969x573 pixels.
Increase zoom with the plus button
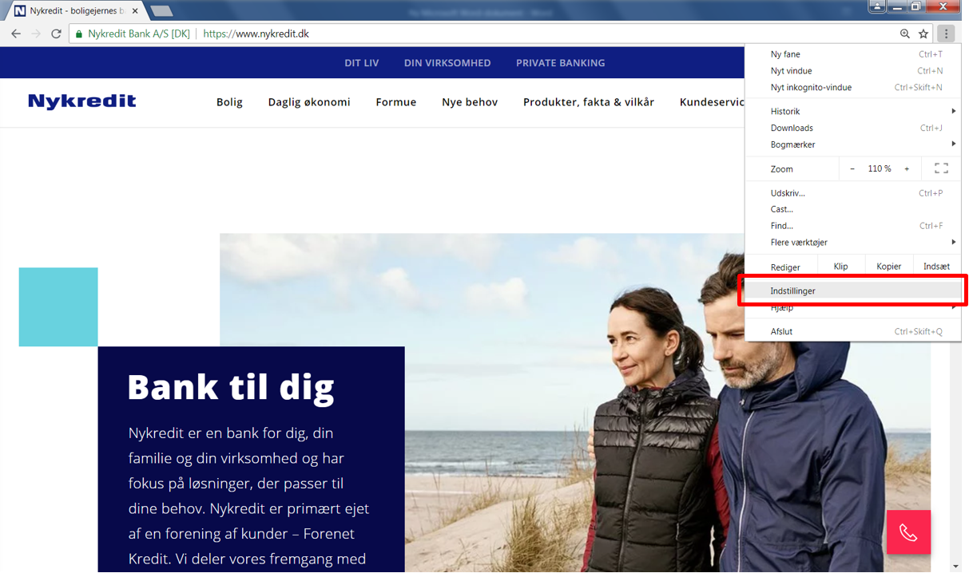point(907,168)
